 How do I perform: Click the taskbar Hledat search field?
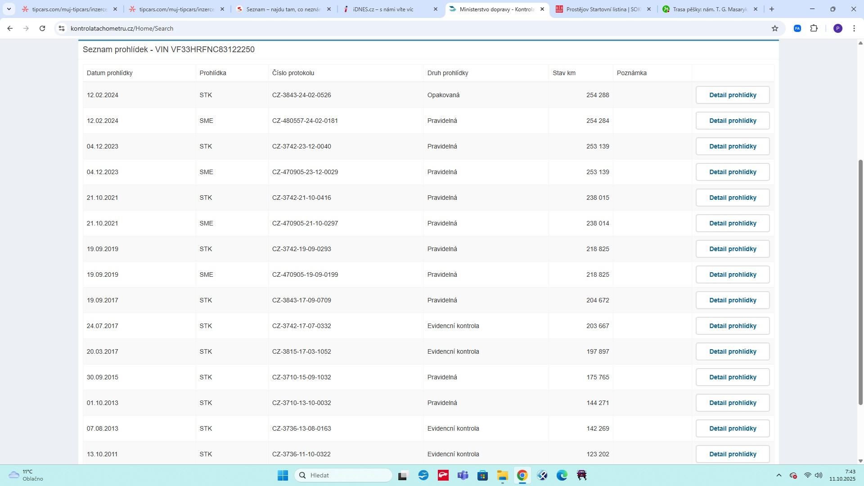point(343,475)
